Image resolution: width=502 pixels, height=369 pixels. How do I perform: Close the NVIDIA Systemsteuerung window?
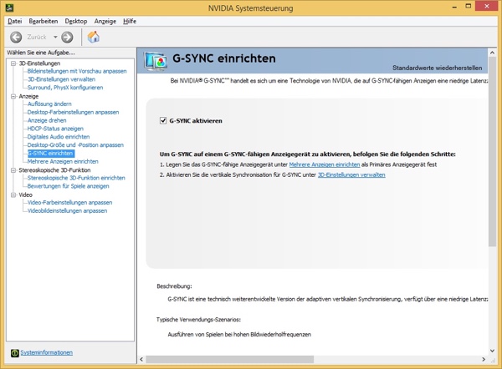pyautogui.click(x=487, y=6)
